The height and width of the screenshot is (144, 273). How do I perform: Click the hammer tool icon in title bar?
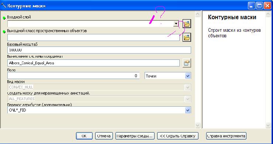pos(3,6)
